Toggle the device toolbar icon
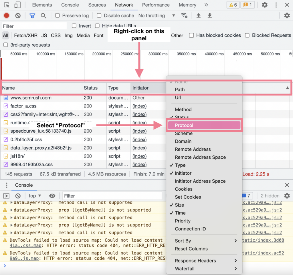The image size is (293, 275). pos(17,5)
